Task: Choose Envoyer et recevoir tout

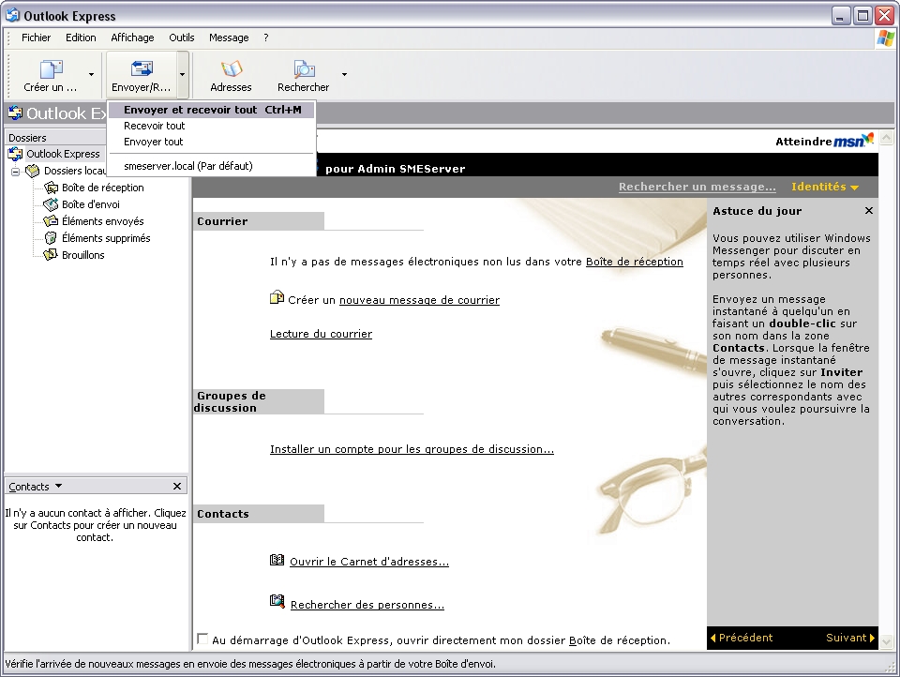Action: point(211,110)
